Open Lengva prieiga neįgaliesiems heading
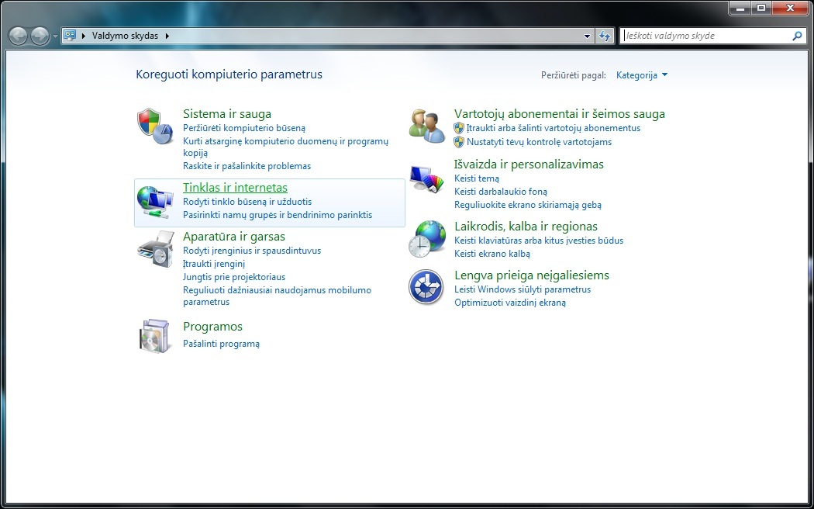Viewport: 814px width, 509px height. [x=532, y=275]
